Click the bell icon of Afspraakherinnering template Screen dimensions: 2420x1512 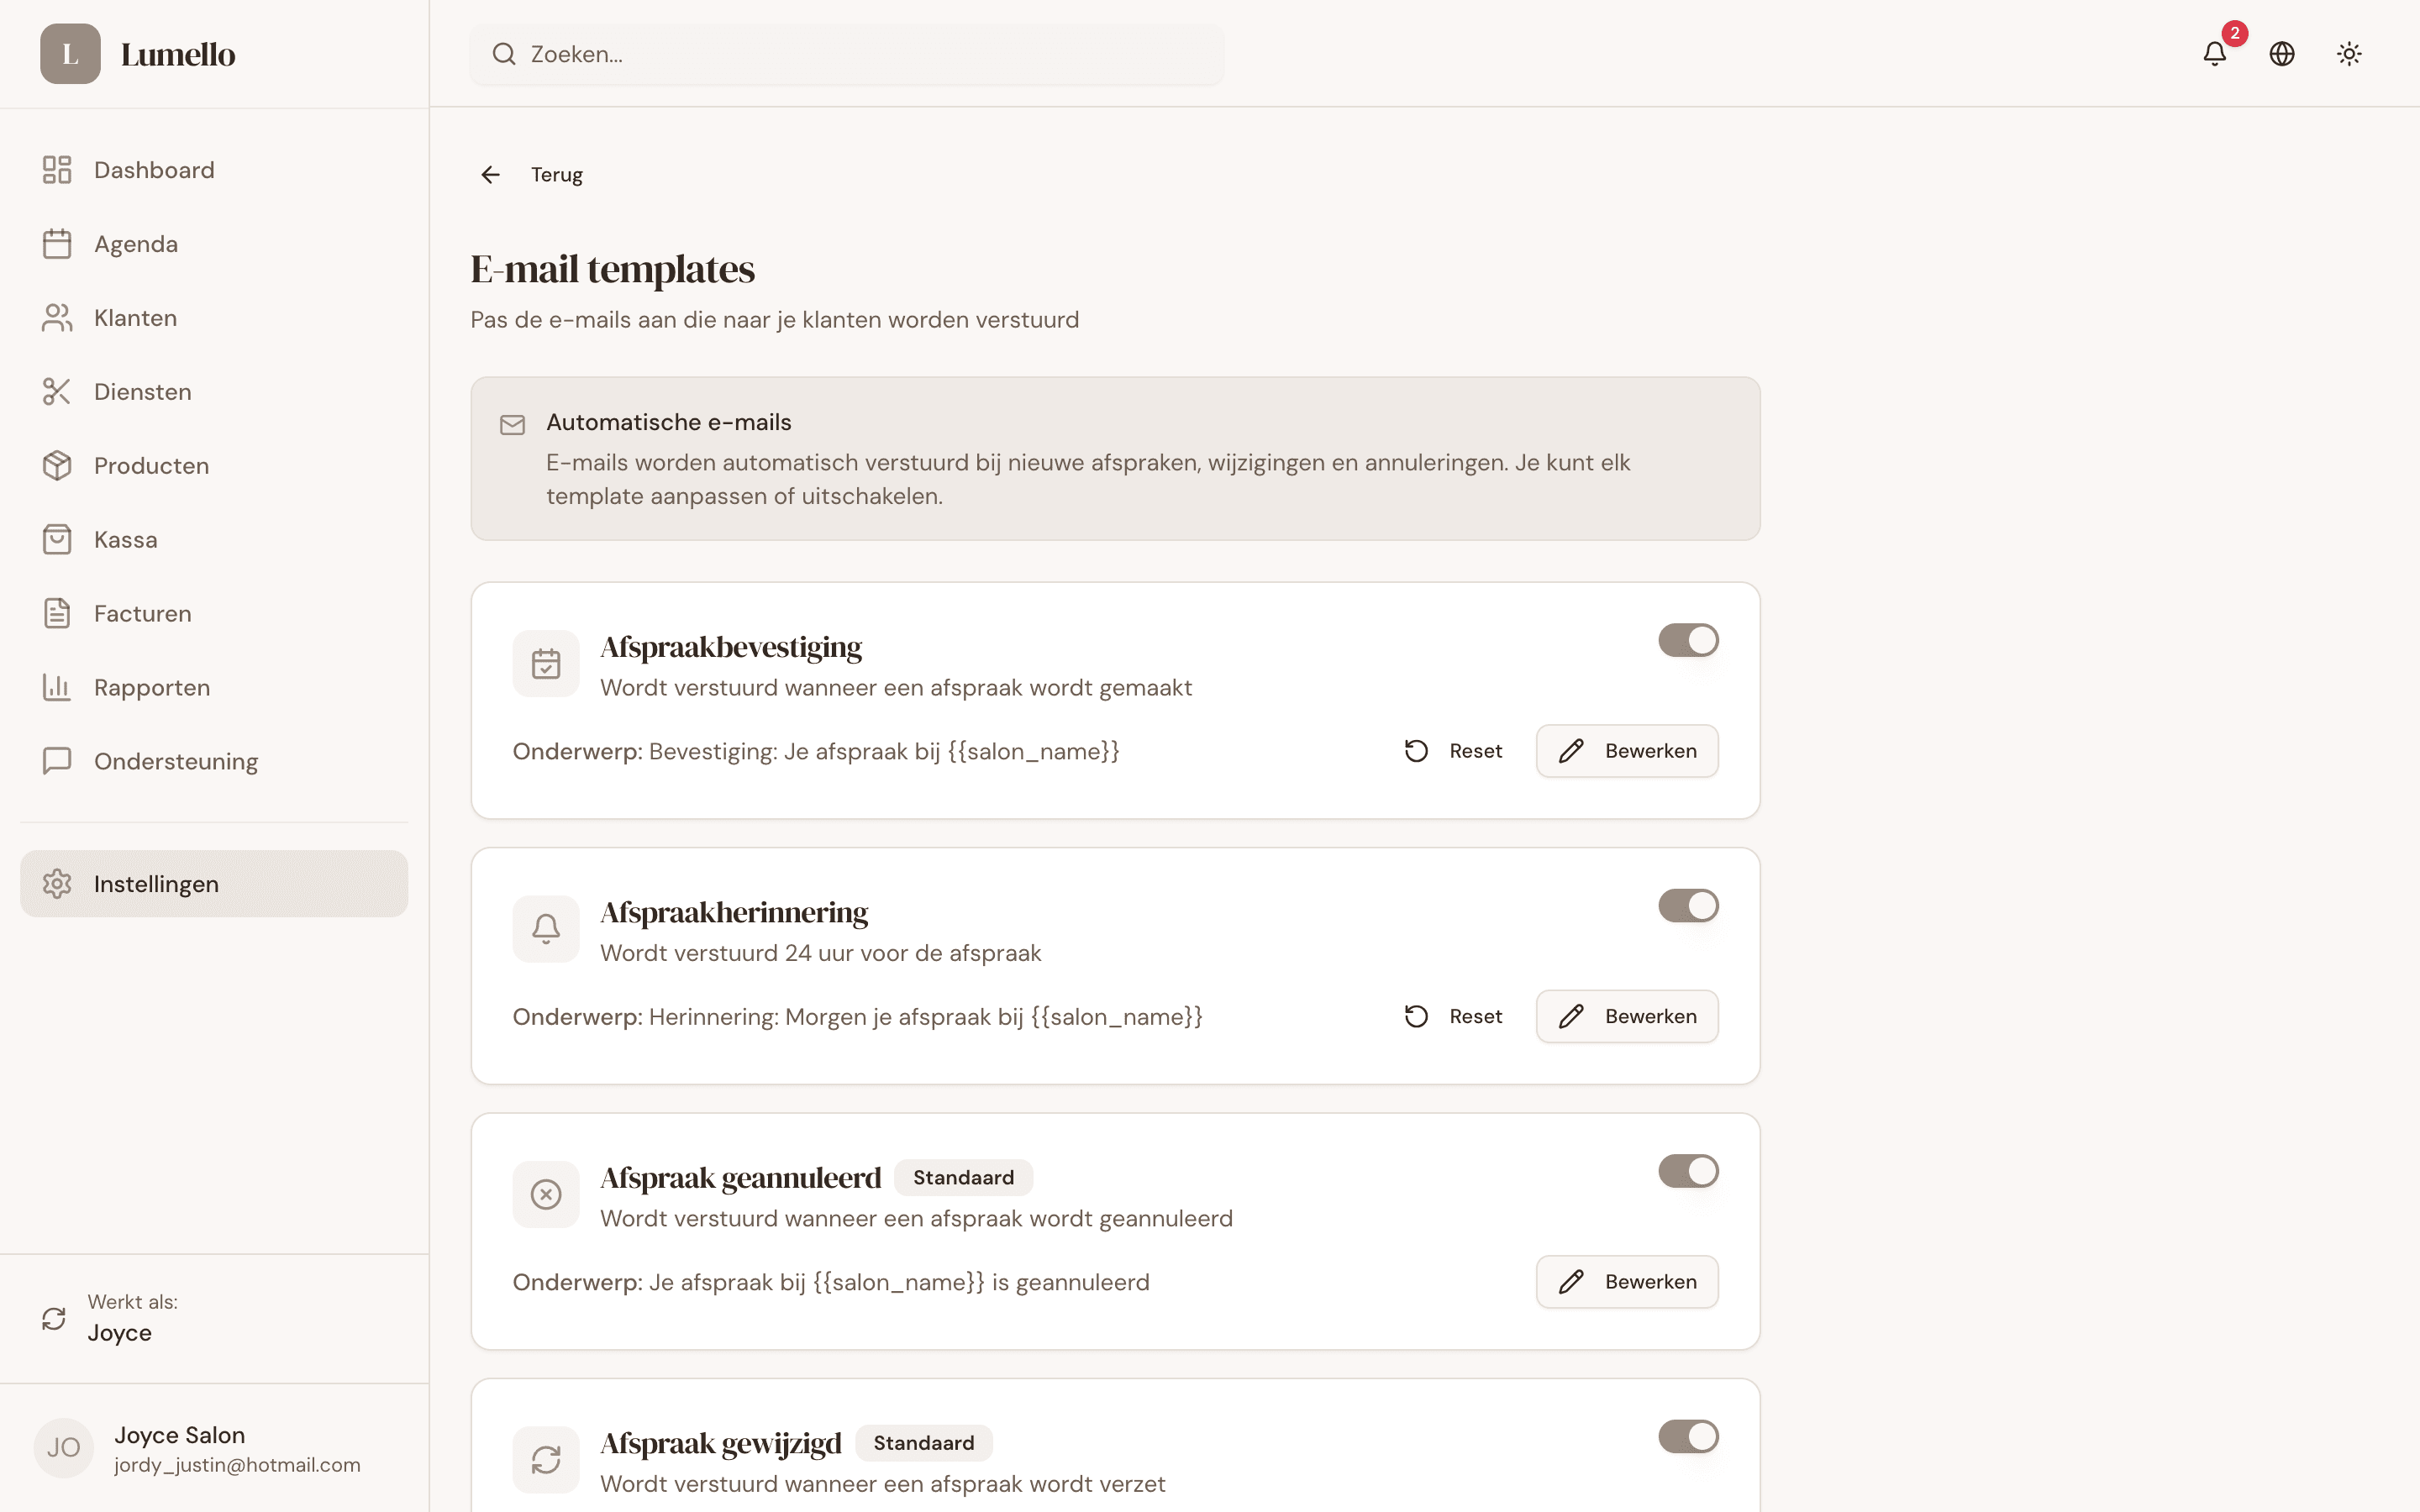point(545,928)
